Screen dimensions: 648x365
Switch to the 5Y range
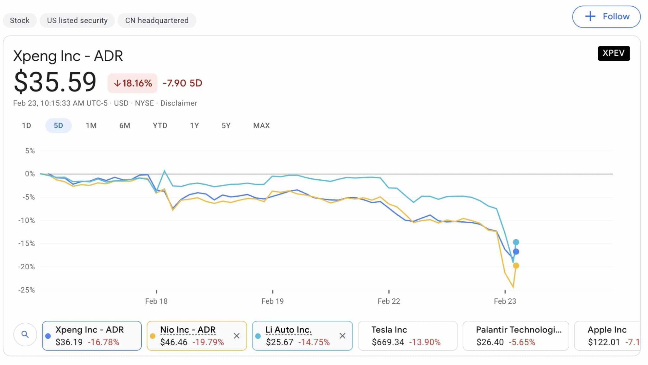click(226, 126)
